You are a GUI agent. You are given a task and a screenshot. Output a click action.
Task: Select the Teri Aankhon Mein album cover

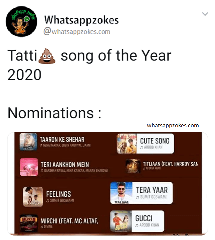[x=29, y=167]
